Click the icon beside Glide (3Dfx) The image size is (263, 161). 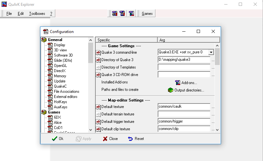[50, 60]
